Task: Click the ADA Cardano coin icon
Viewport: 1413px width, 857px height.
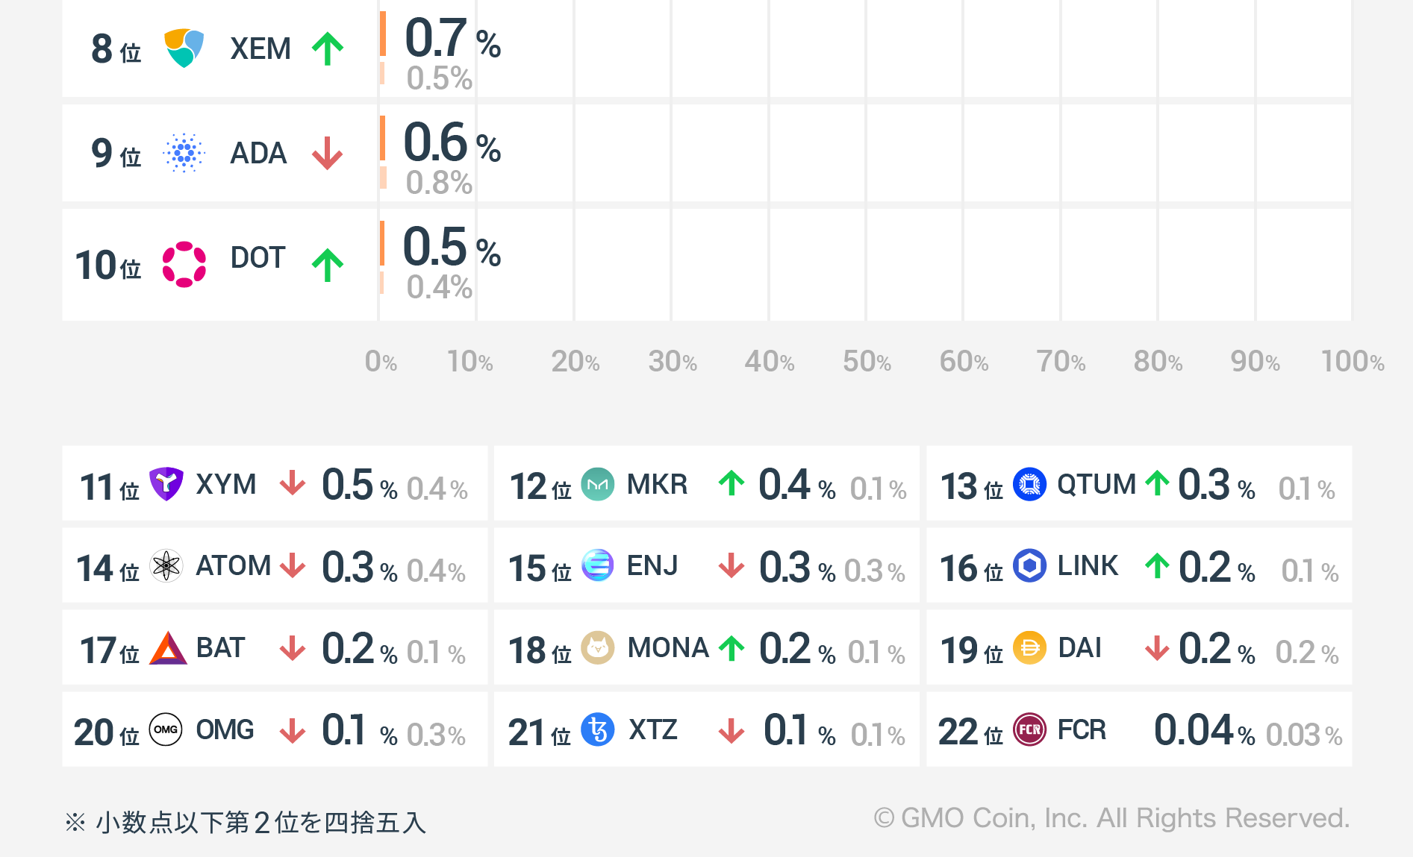Action: coord(184,153)
